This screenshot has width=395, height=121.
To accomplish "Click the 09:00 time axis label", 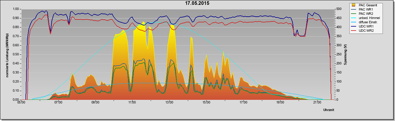I will tap(95, 103).
